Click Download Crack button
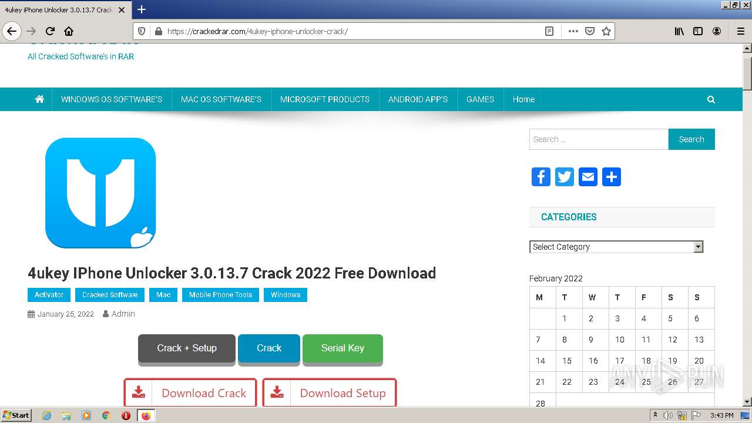 click(190, 392)
